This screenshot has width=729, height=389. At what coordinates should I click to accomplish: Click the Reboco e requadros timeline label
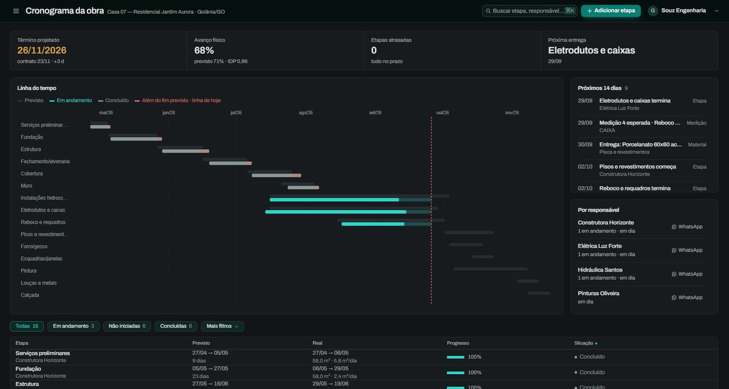coord(43,222)
